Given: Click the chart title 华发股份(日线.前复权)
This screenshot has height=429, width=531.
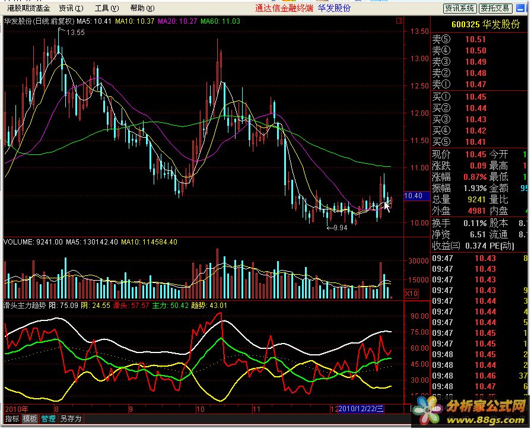Looking at the screenshot, I should click(x=39, y=21).
